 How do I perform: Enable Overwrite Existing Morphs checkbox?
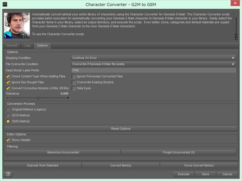tap(74, 83)
